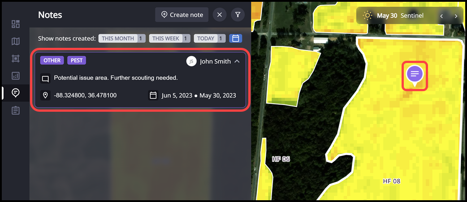Collapse the John Smith note card
467x202 pixels.
[x=237, y=61]
